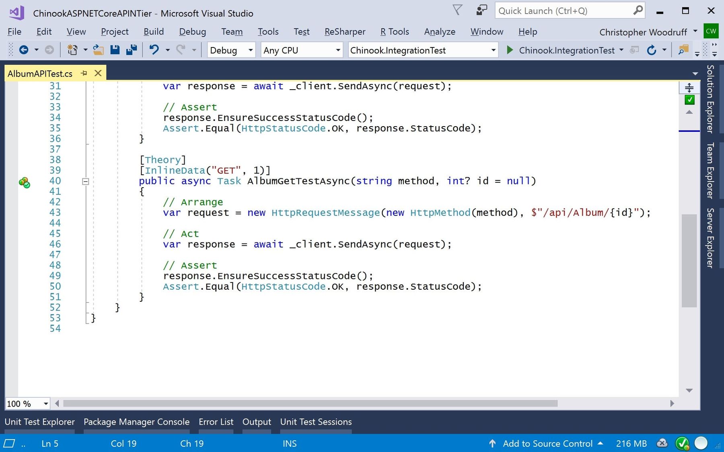Image resolution: width=724 pixels, height=452 pixels.
Task: Click the Refresh icon on the toolbar
Action: (x=652, y=50)
